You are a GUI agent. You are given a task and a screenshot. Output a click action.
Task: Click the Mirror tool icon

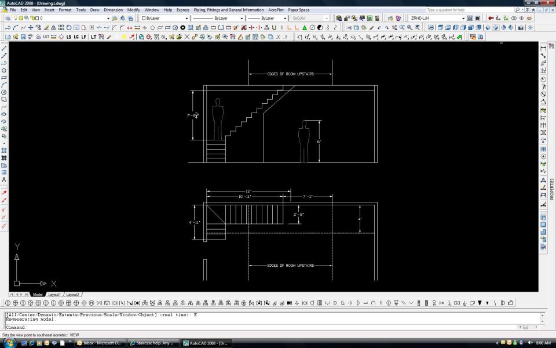click(x=53, y=27)
